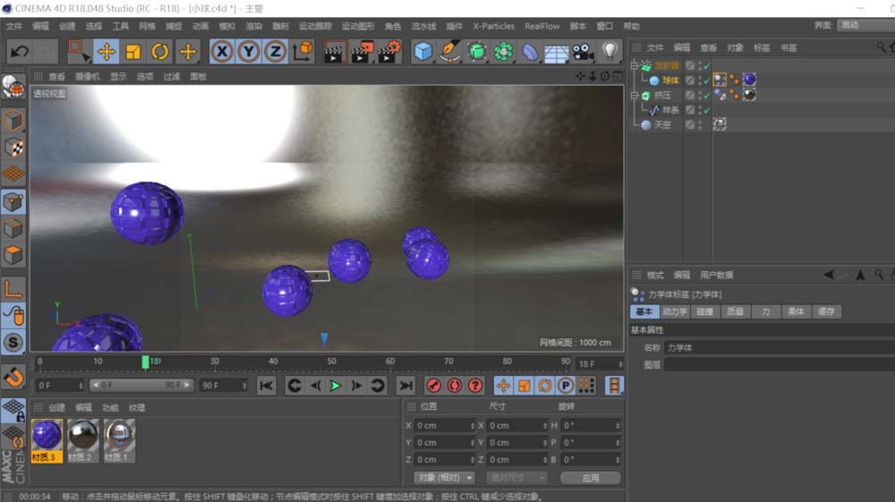The height and width of the screenshot is (502, 895).
Task: Open the green NURBS generators icon
Action: 477,52
